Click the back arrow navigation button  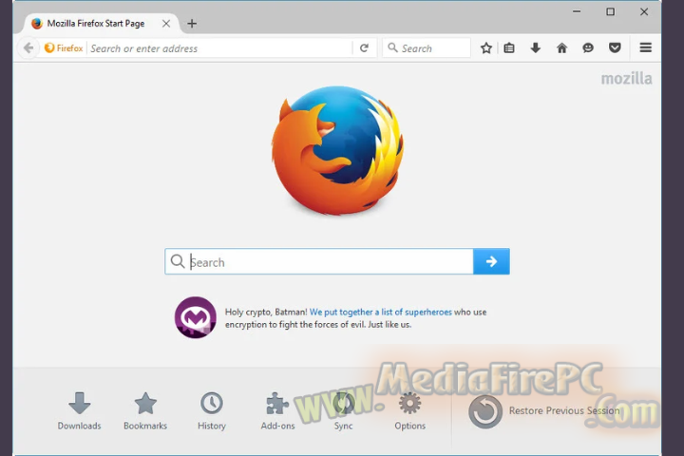point(28,48)
